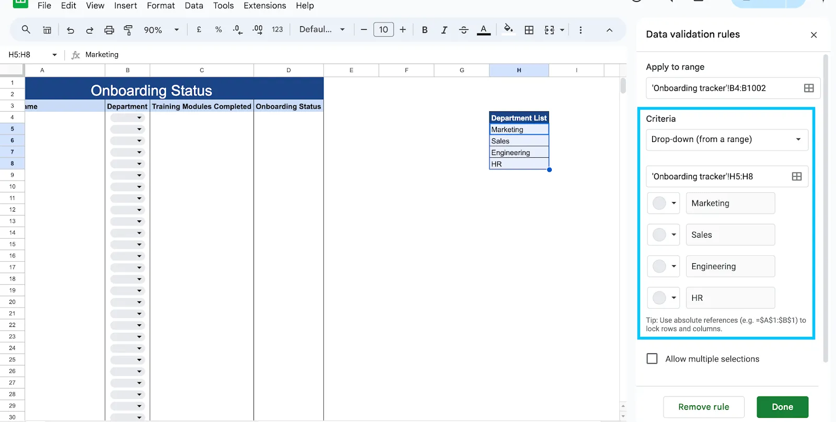Click the Marketing option text field
Viewport: 836px width, 422px height.
(730, 203)
